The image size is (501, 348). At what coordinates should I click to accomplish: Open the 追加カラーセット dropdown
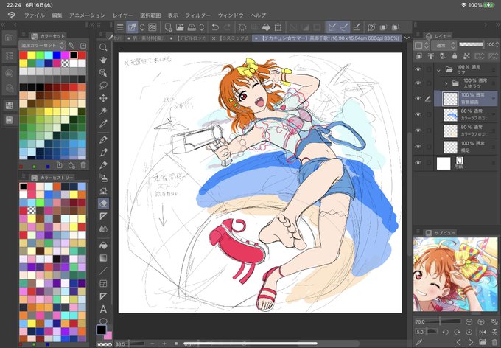coord(42,46)
